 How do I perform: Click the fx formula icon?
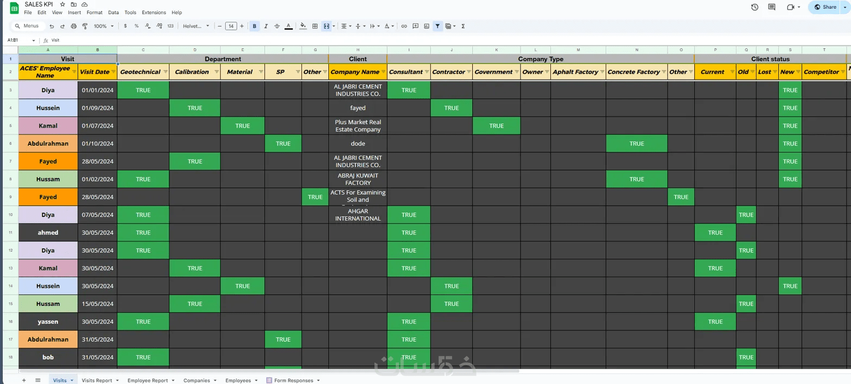coord(46,40)
